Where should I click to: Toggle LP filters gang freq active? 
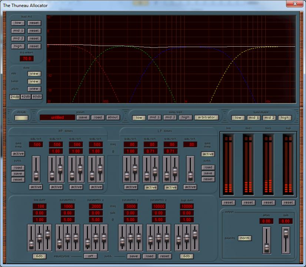(x=208, y=154)
